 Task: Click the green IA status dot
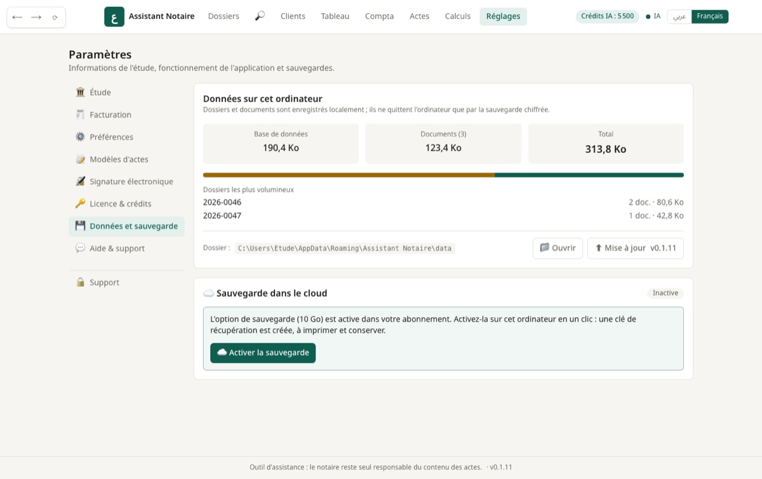point(648,16)
